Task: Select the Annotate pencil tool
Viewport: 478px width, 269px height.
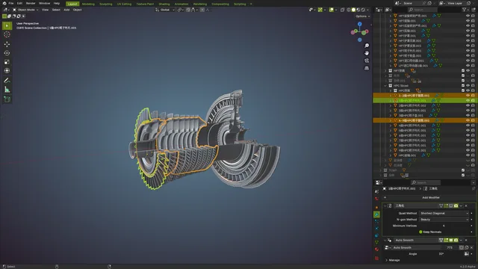Action: point(7,81)
